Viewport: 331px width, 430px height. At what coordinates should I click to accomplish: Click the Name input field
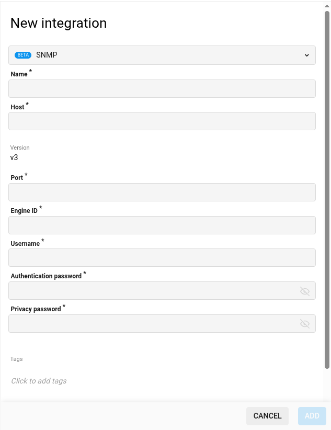coord(162,88)
